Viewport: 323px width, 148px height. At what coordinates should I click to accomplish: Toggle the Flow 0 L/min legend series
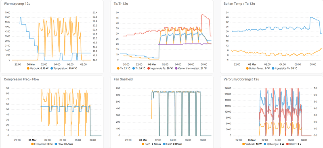pyautogui.click(x=63, y=144)
